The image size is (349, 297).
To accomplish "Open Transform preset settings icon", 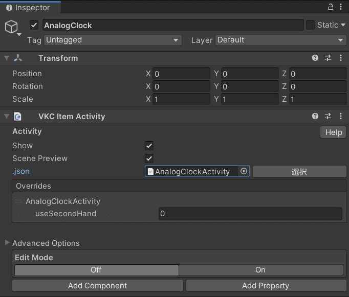I will pyautogui.click(x=328, y=58).
